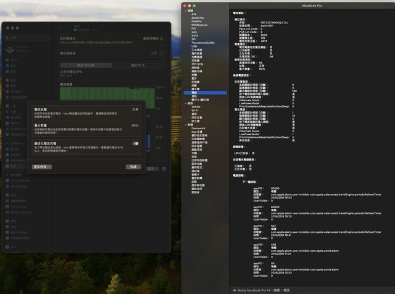Select ATA in the hardware list
The height and width of the screenshot is (294, 395).
pyautogui.click(x=194, y=14)
